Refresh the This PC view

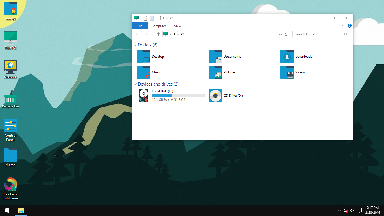pos(286,34)
